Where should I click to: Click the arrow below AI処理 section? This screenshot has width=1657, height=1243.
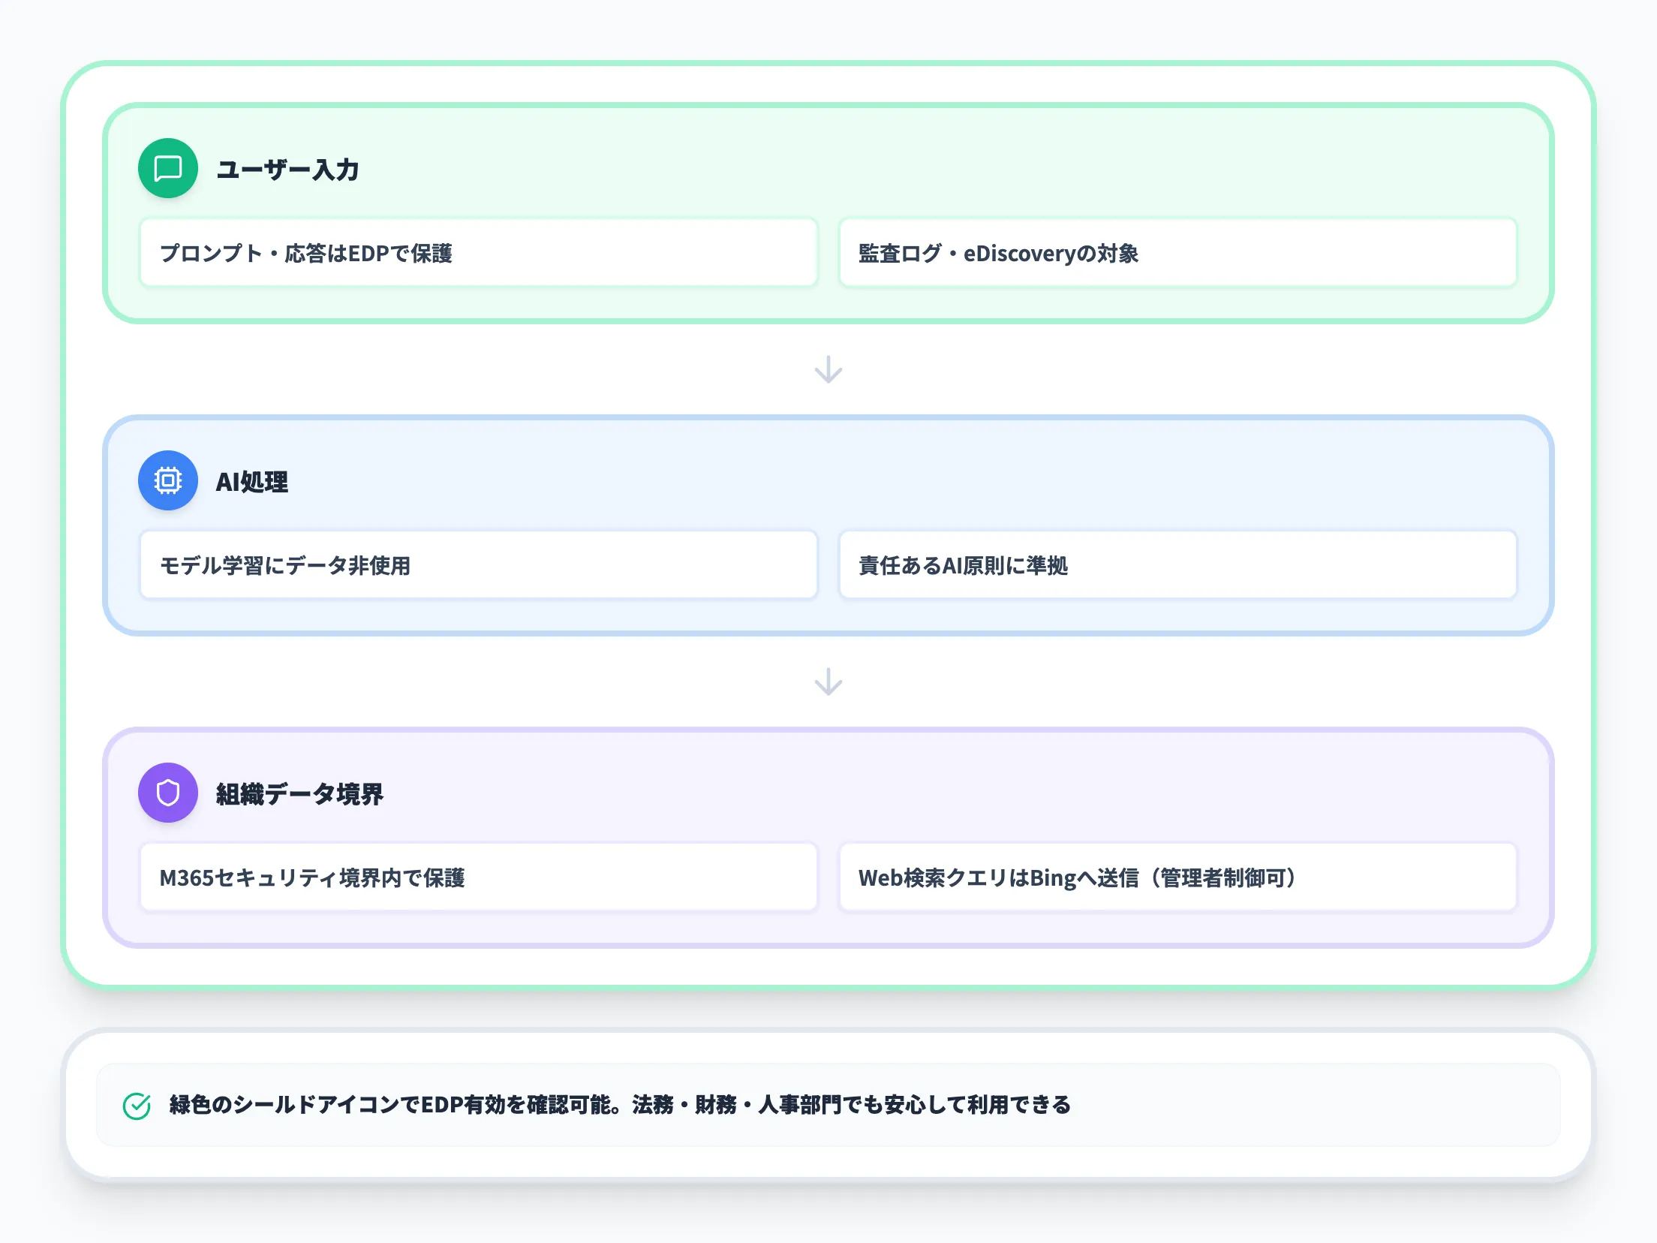click(828, 682)
